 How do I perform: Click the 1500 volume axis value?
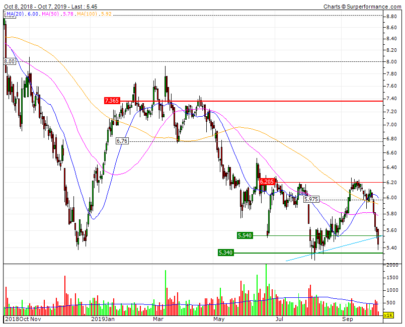click(392, 278)
